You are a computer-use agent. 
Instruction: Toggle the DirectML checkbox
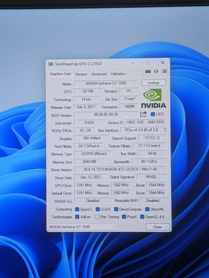click(x=147, y=209)
